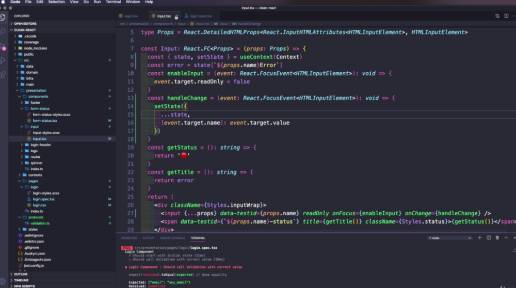Click the Open Changes icon in editor toolbar

[497, 16]
